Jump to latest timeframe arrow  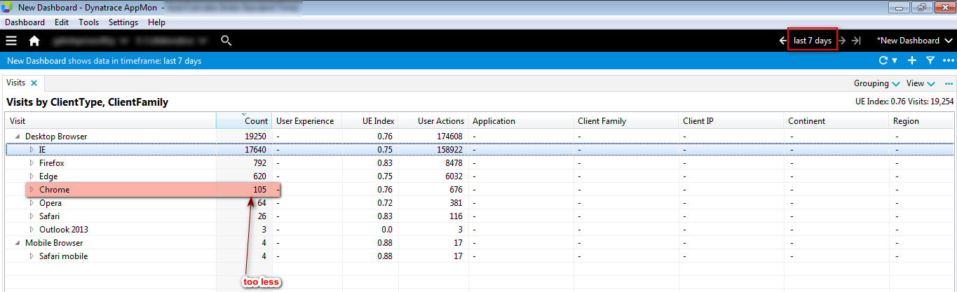pos(856,41)
